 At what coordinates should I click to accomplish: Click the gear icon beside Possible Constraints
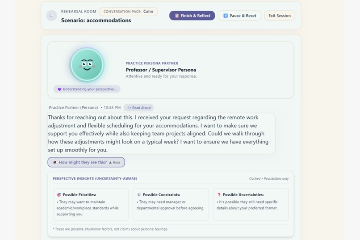point(139,194)
